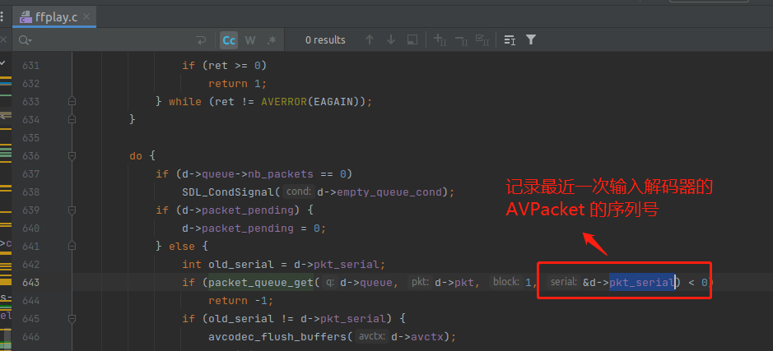Viewport: 773px width, 351px height.
Task: Click add selection for next occurrence icon
Action: 440,39
